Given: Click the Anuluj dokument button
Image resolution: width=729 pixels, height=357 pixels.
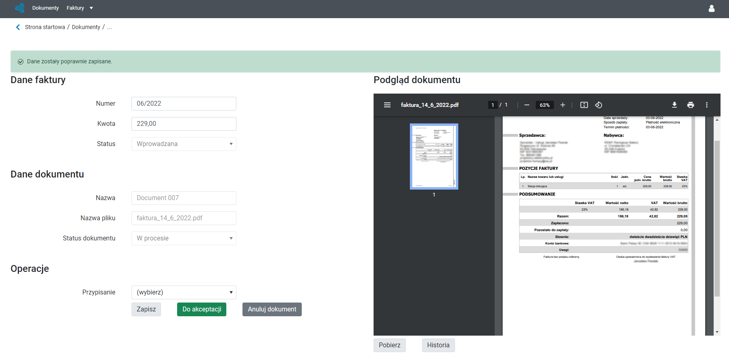Looking at the screenshot, I should pos(272,309).
